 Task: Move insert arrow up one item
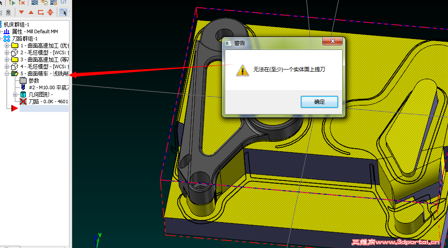point(31,12)
